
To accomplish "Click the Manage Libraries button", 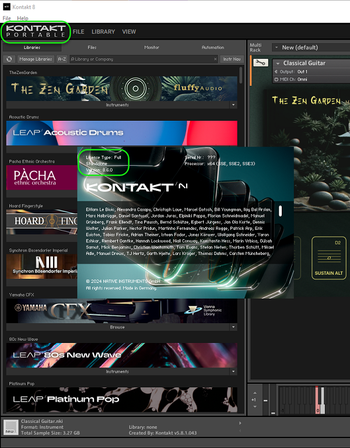I will (x=36, y=59).
